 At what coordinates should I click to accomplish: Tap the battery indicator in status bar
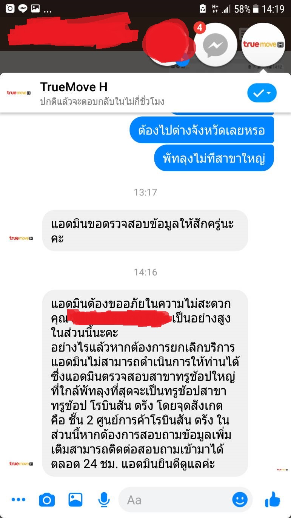pos(256,9)
